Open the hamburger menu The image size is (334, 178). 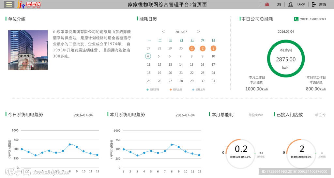[9, 4]
